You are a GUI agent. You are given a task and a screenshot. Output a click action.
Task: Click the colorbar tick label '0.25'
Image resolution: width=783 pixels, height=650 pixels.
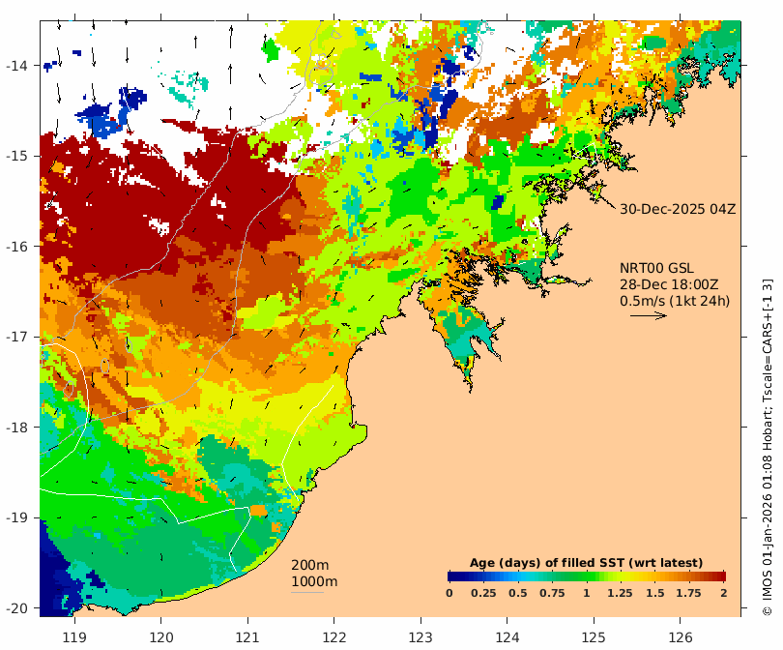(x=483, y=593)
